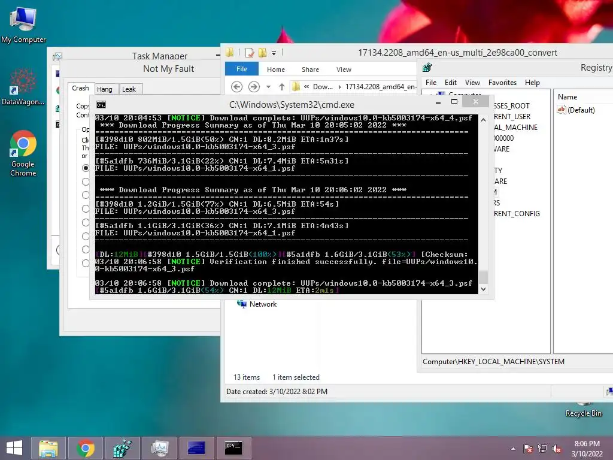Screen dimensions: 613x460
Task: Open Registry Editor File menu
Action: tap(431, 83)
